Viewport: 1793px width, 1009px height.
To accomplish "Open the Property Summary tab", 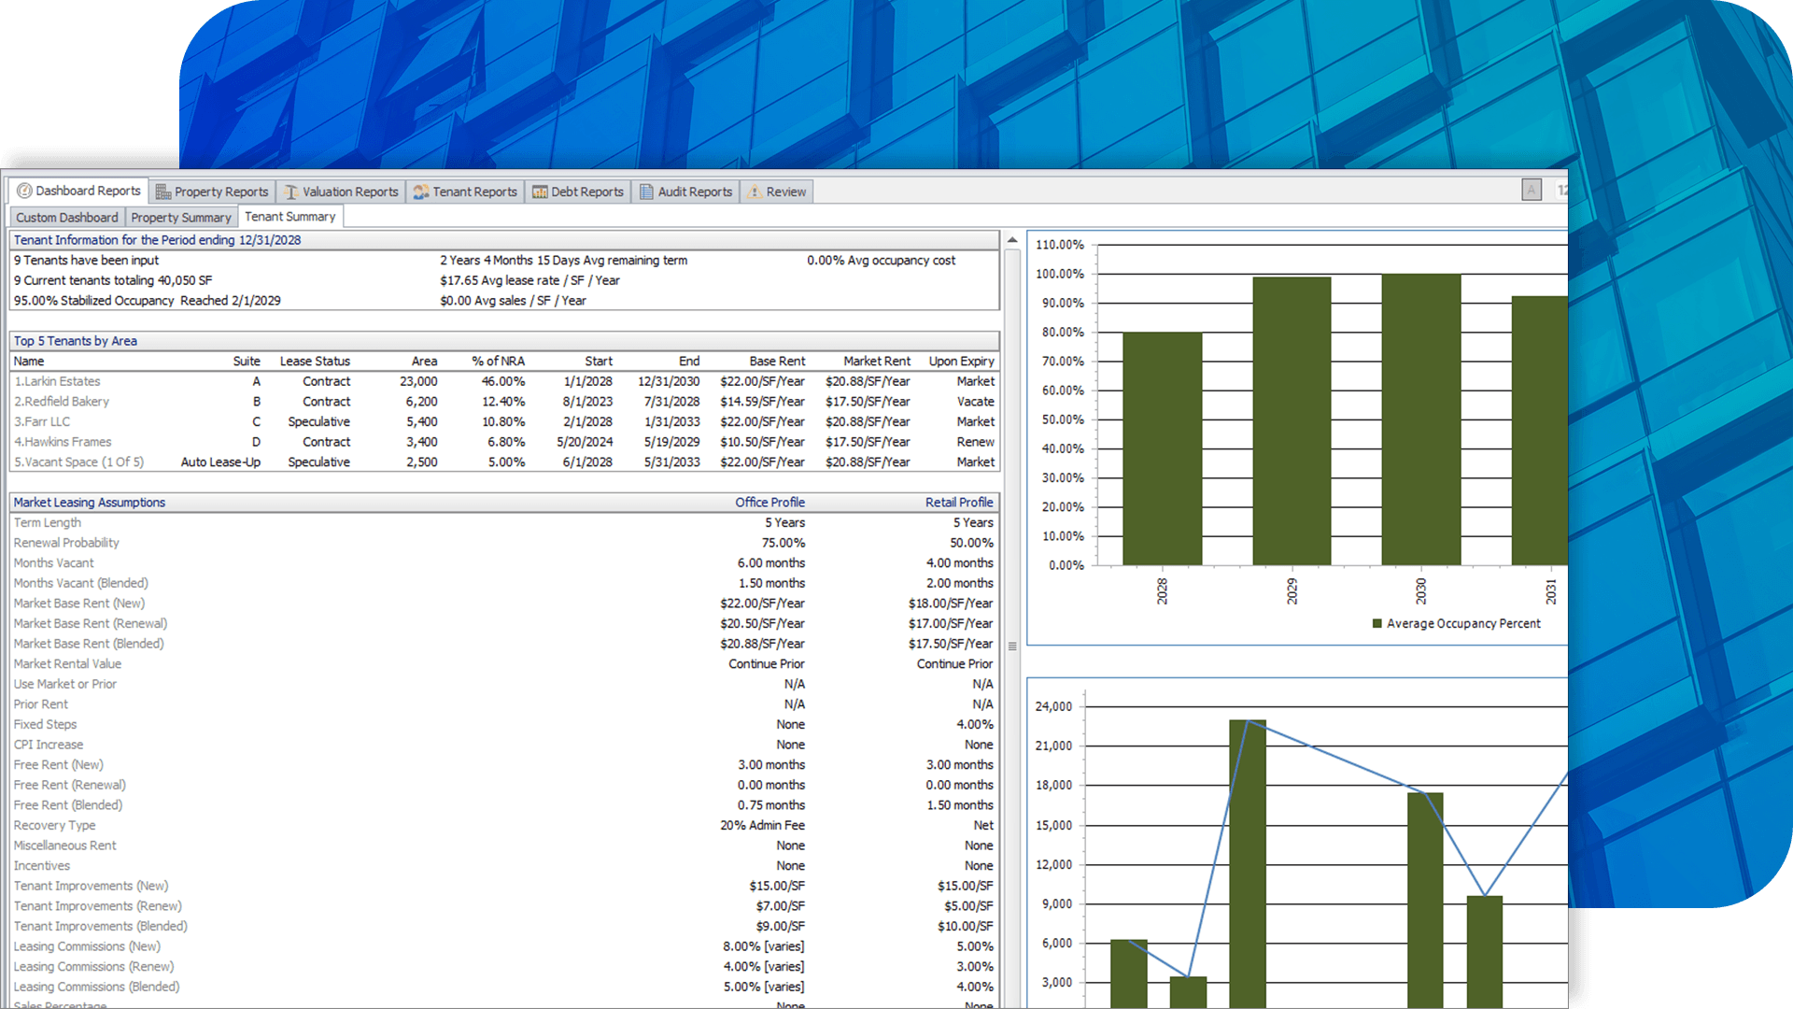I will tap(181, 216).
